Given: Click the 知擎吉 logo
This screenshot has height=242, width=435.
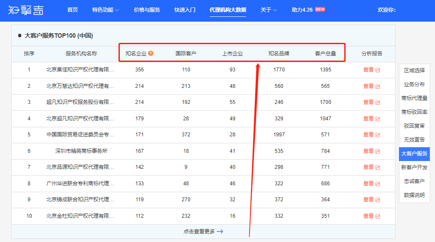Looking at the screenshot, I should click(x=26, y=10).
